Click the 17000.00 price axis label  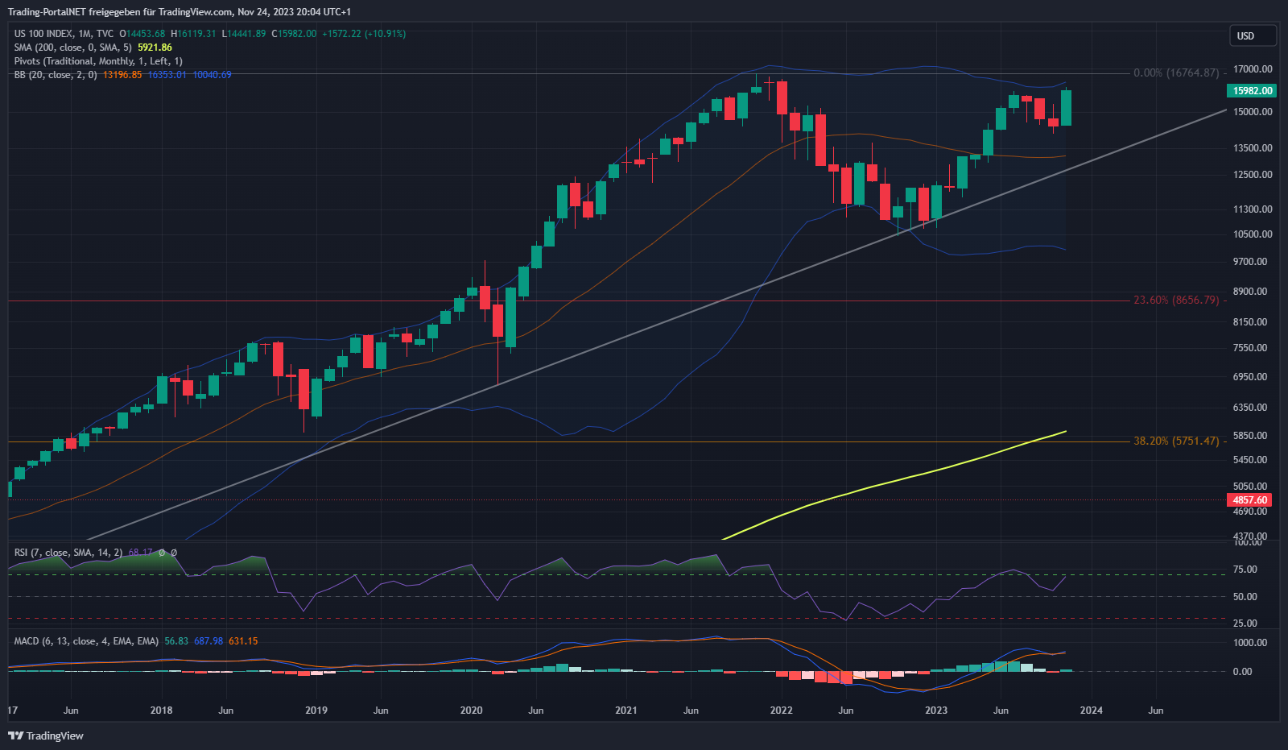(1253, 69)
